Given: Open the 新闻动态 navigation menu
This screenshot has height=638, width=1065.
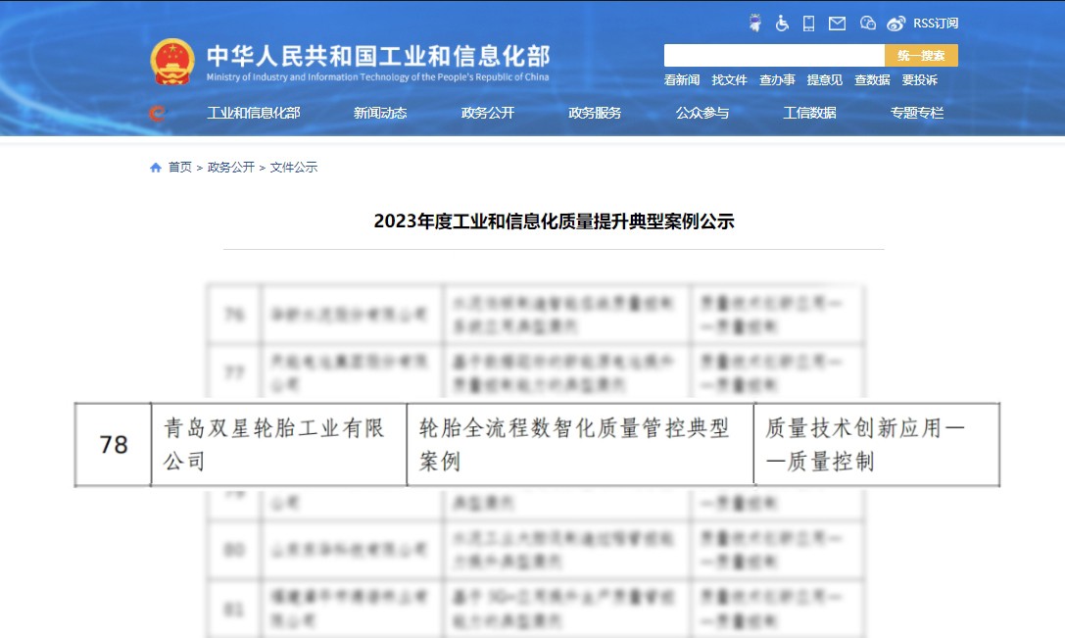Looking at the screenshot, I should [380, 113].
